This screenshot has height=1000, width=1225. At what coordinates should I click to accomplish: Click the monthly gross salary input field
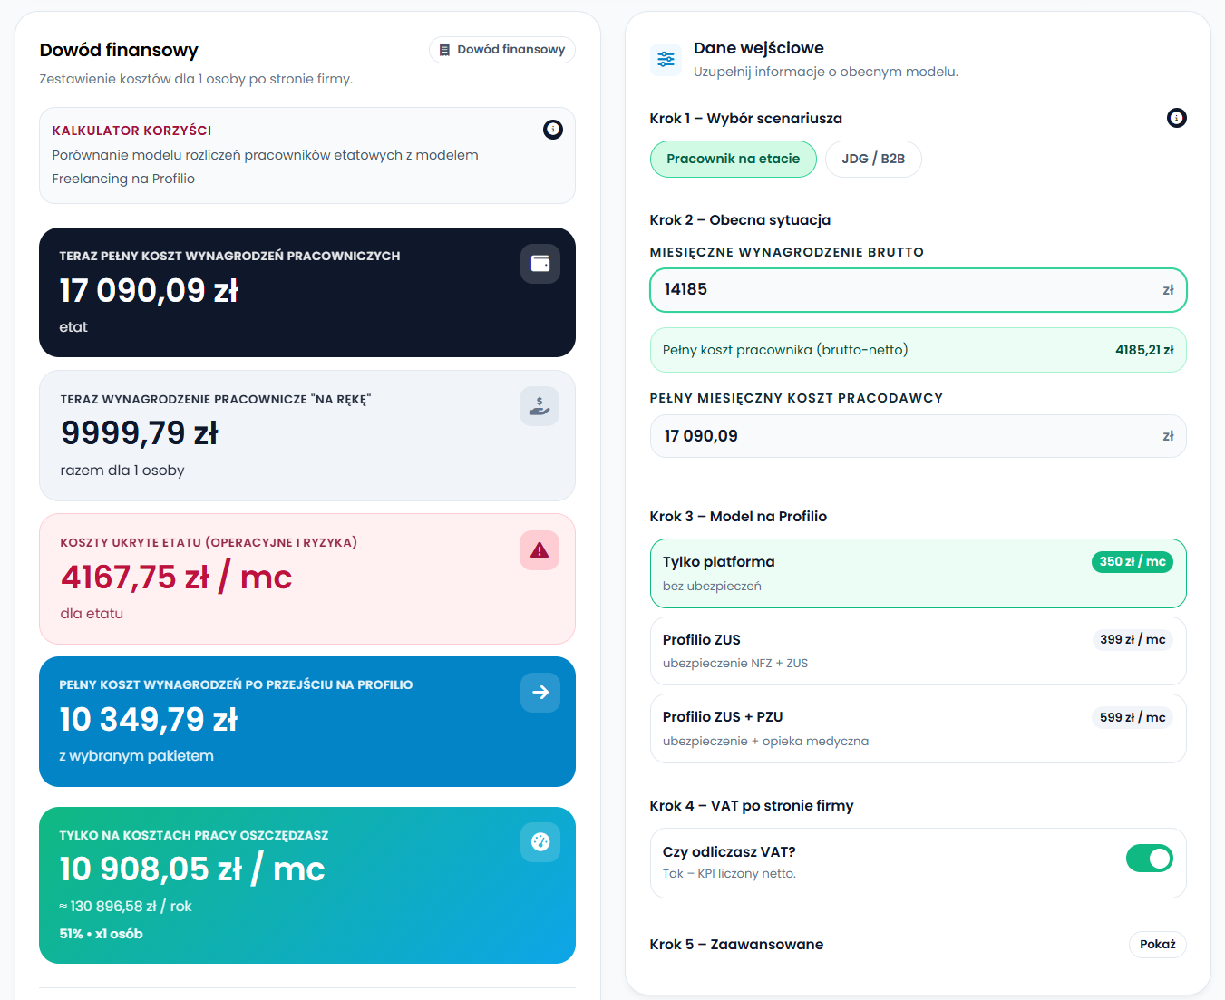point(907,290)
